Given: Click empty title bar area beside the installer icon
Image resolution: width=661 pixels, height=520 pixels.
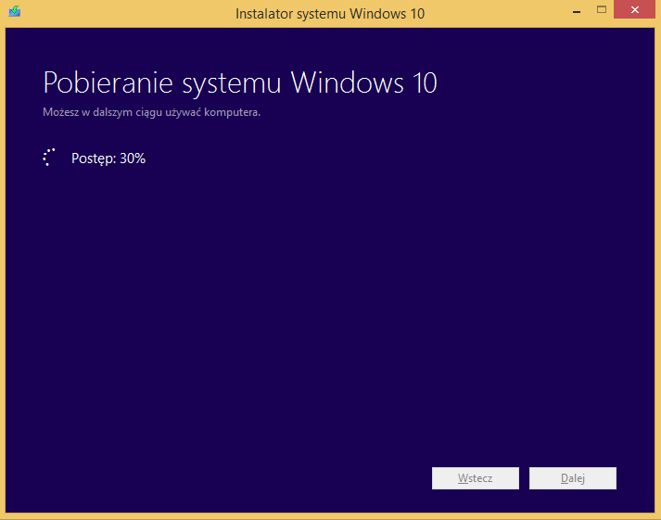Looking at the screenshot, I should (x=111, y=13).
